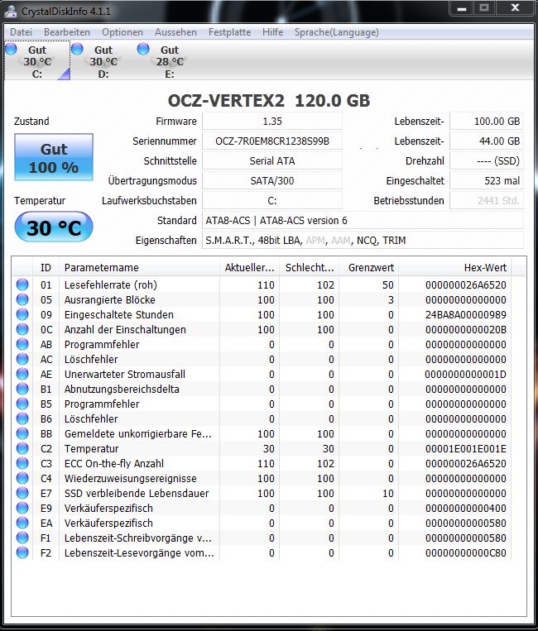
Task: Click status icon of Unerwarteter Stromausfall row
Action: 22,374
